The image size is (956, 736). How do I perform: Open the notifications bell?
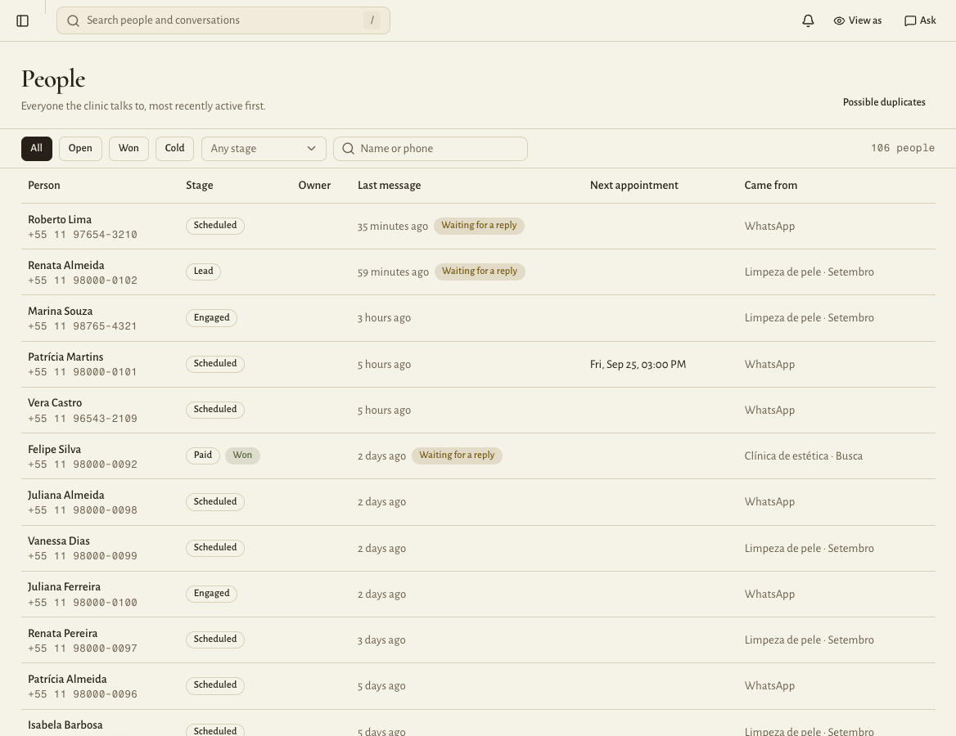tap(808, 20)
